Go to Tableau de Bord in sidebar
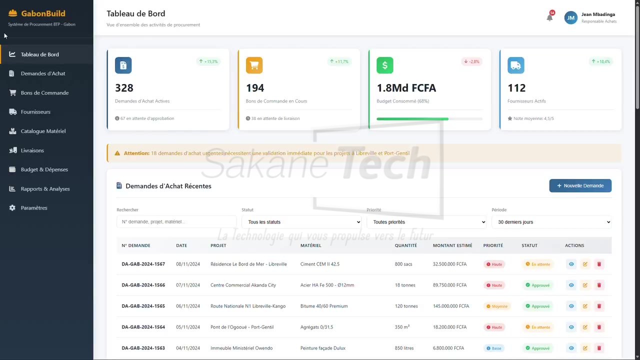 [x=46, y=54]
